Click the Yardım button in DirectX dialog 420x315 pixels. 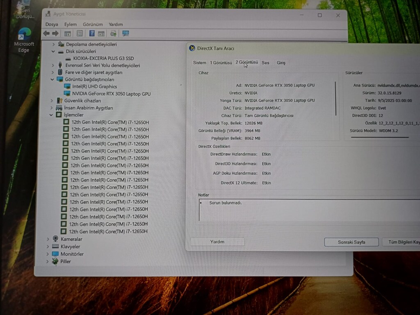(x=217, y=242)
